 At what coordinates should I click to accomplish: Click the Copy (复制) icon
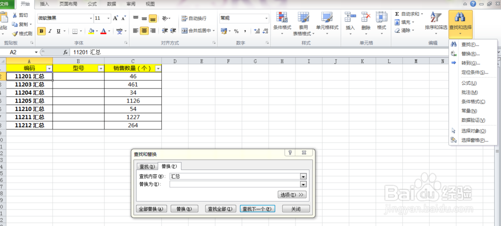[x=15, y=24]
